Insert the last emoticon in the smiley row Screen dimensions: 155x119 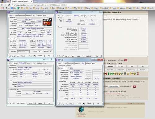click(138, 73)
